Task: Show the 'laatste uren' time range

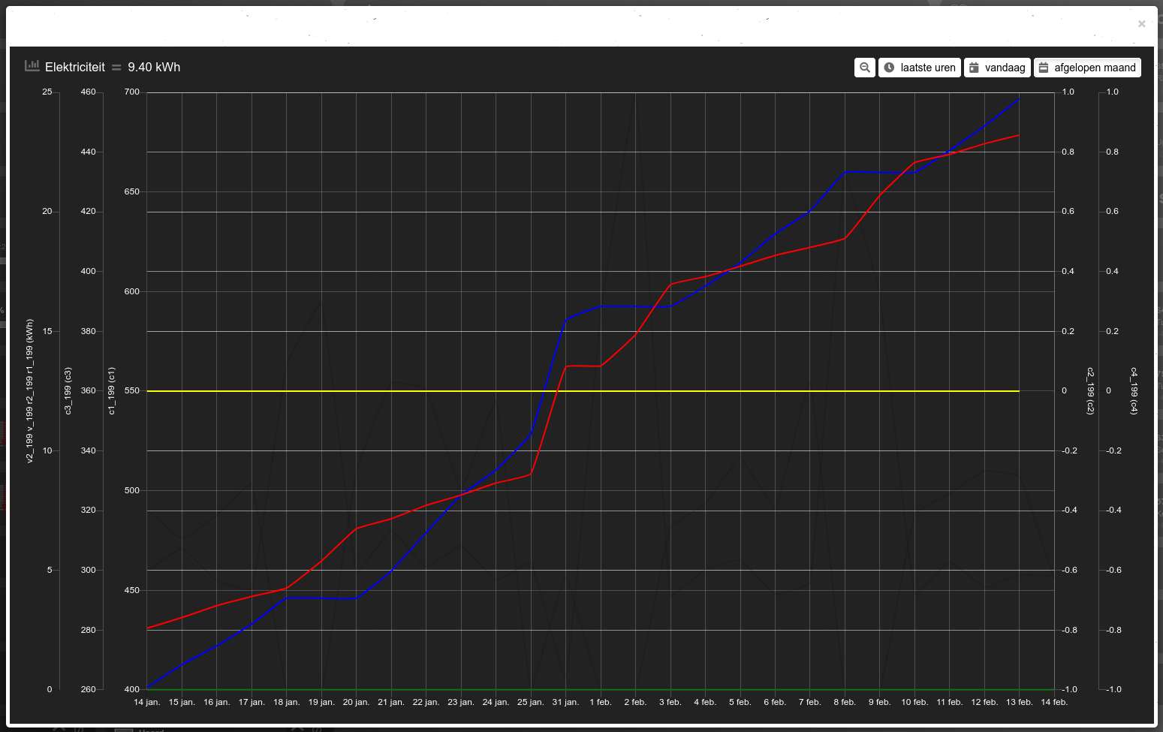Action: click(920, 68)
